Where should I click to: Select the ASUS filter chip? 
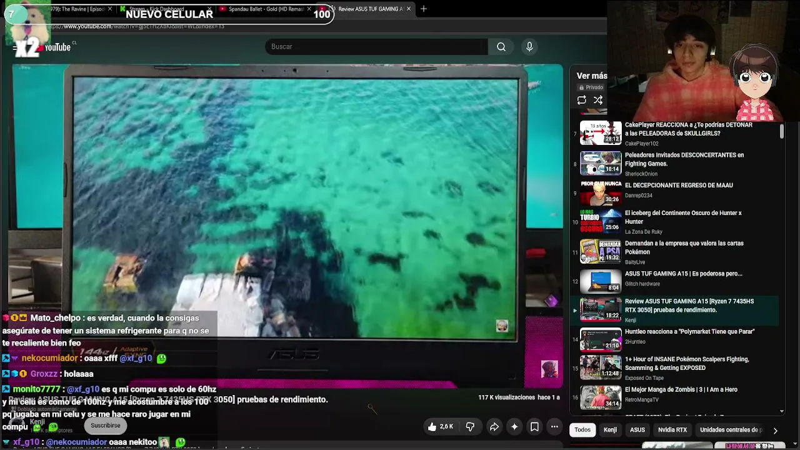[x=637, y=430]
